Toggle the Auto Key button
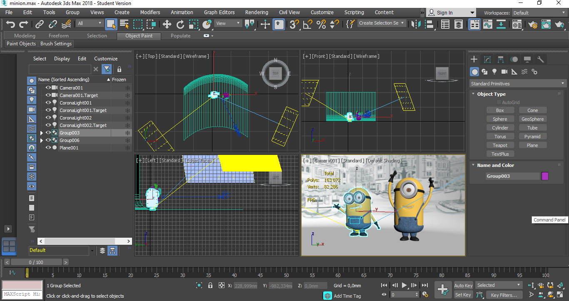This screenshot has width=569, height=301. pos(463,286)
